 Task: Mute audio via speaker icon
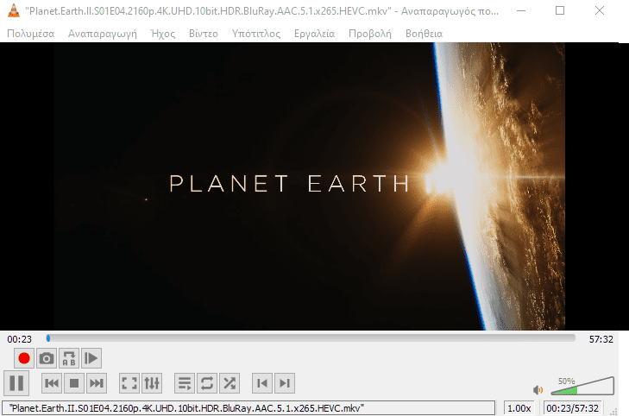coord(538,389)
